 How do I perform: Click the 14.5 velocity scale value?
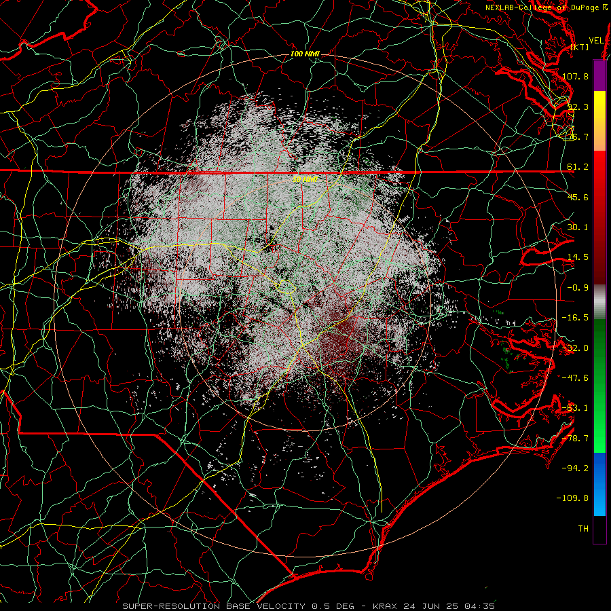click(x=578, y=257)
